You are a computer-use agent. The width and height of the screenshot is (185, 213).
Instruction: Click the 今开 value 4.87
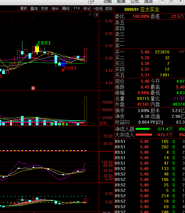(180, 81)
